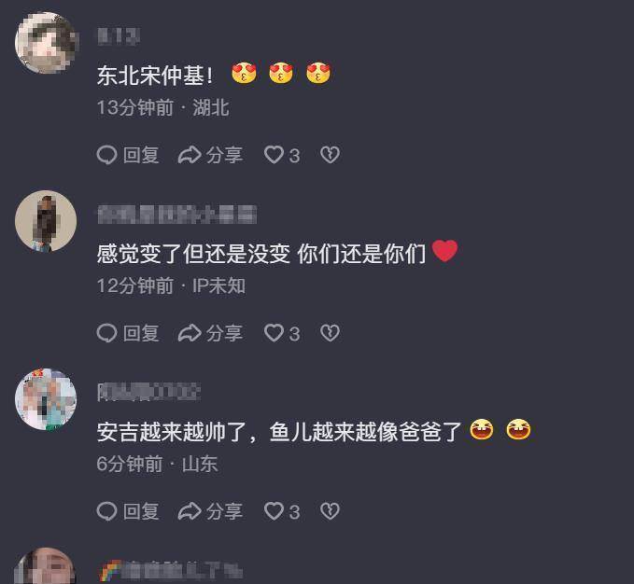Open avatar of the 感觉变了 commenter
Viewport: 634px width, 584px height.
point(46,221)
